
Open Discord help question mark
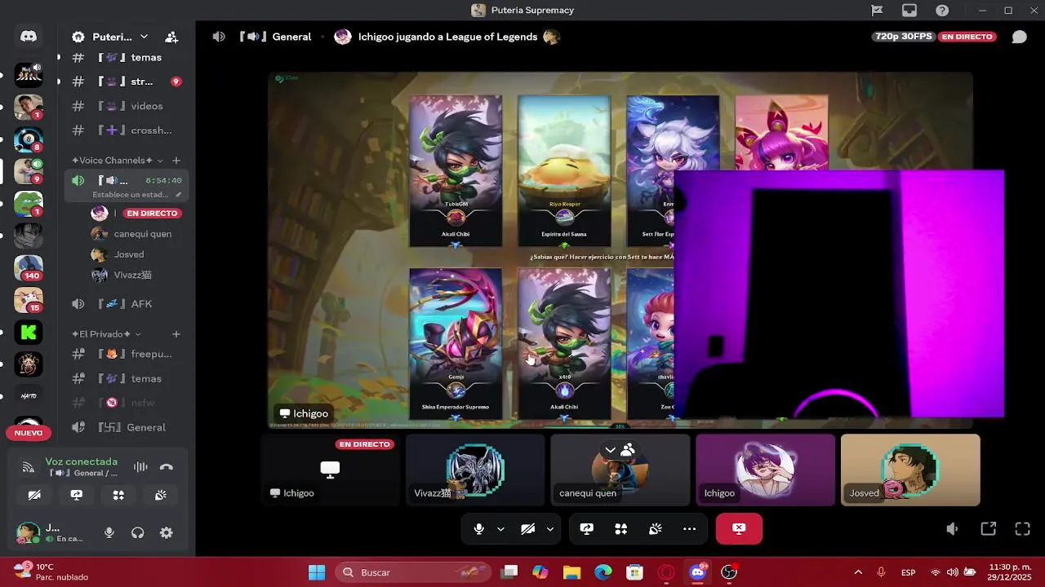pos(942,11)
